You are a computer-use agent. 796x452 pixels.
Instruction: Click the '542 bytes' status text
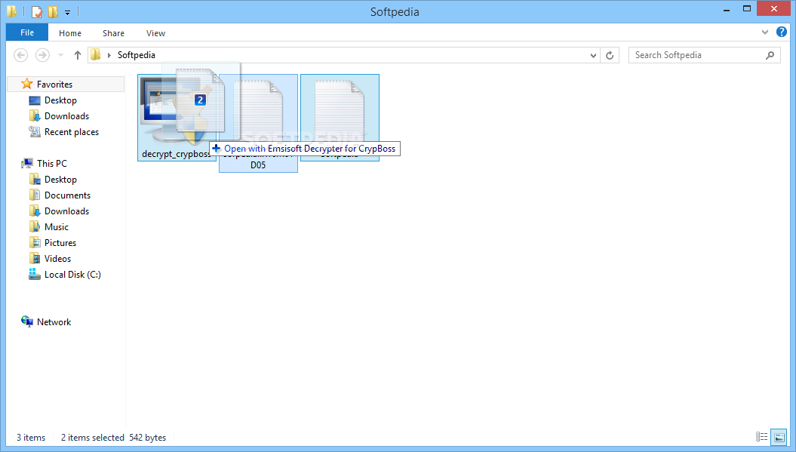pos(147,437)
